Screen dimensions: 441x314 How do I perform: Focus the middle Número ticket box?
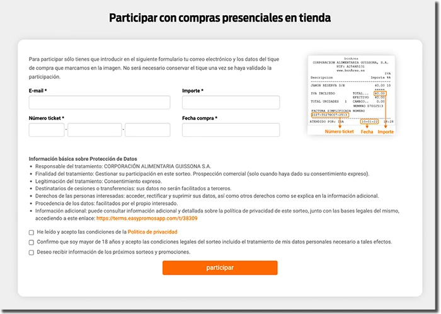[x=94, y=130]
